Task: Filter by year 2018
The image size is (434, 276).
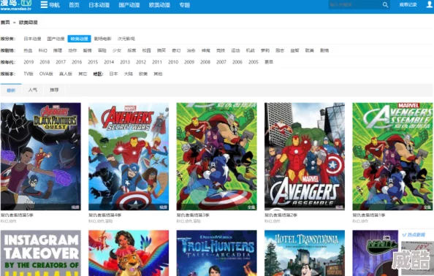Action: click(45, 62)
